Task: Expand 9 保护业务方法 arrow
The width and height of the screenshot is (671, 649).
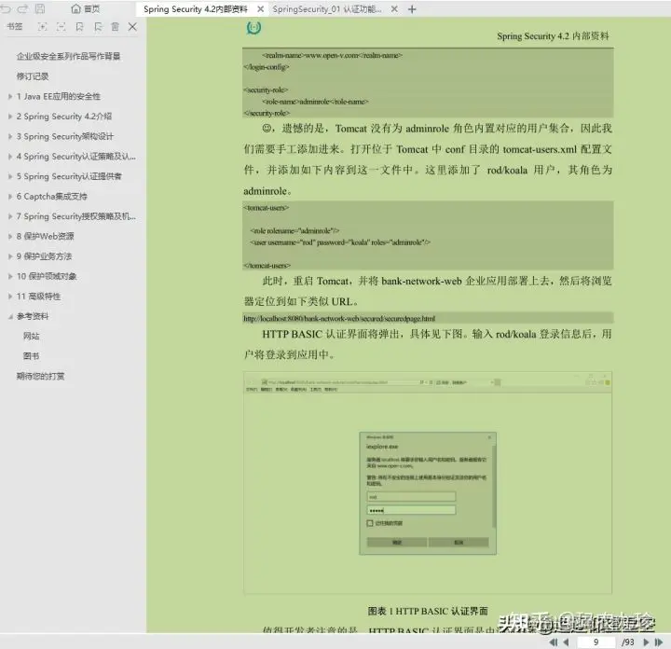Action: tap(10, 256)
